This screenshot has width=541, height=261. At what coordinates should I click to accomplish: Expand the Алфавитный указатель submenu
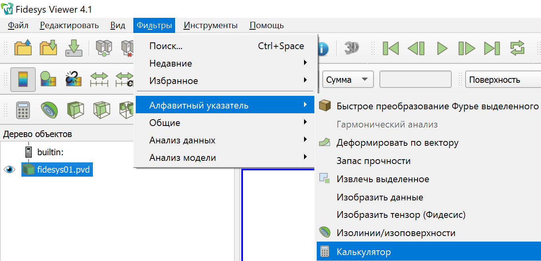point(225,105)
